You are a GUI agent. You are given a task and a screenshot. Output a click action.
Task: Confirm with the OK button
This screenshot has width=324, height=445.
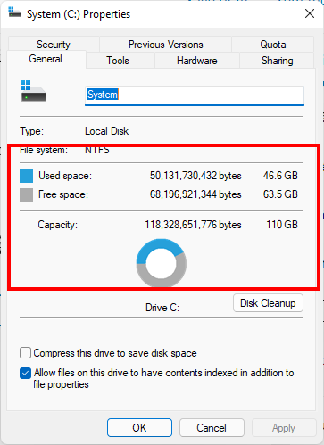139,428
